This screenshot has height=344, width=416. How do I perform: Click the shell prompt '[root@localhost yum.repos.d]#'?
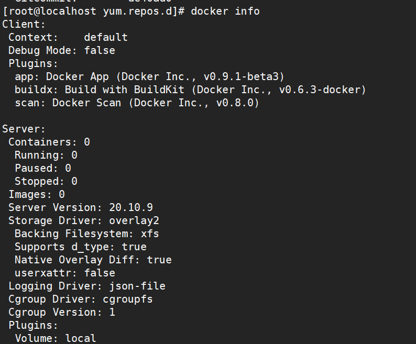click(x=93, y=11)
